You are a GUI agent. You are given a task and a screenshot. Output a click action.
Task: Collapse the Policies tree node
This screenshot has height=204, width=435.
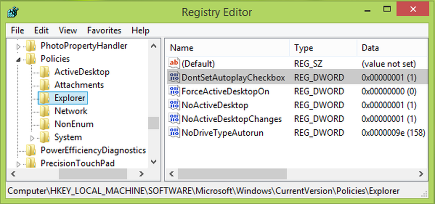(18, 59)
